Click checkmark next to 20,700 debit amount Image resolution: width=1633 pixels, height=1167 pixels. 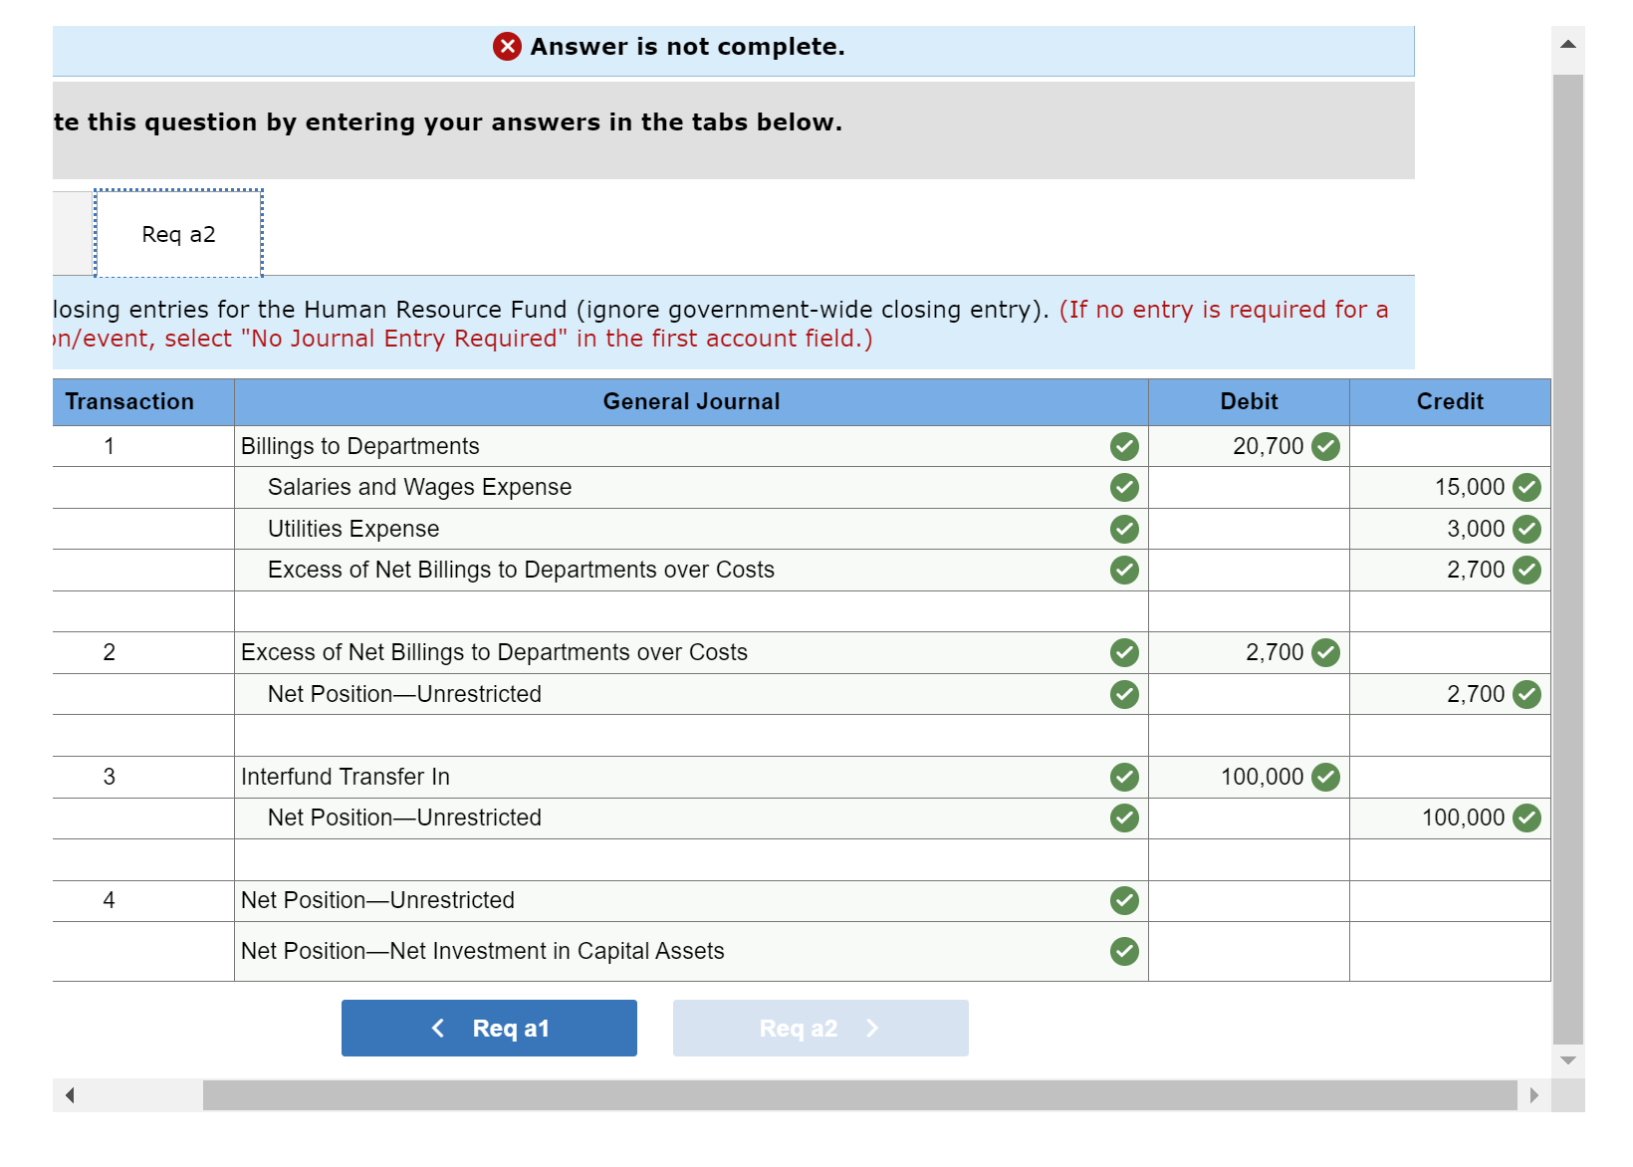[x=1325, y=446]
